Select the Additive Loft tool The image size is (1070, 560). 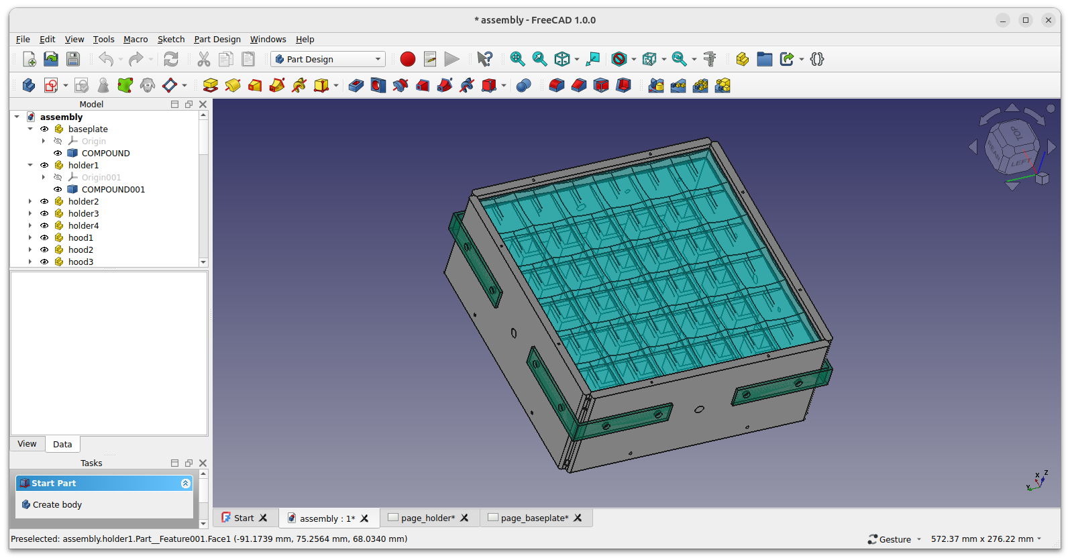pyautogui.click(x=255, y=85)
